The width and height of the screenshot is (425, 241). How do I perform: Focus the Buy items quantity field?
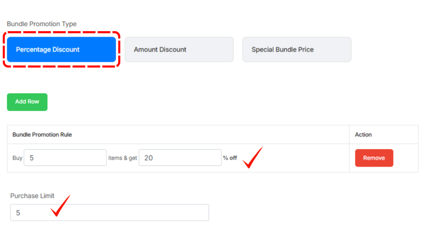pyautogui.click(x=65, y=158)
